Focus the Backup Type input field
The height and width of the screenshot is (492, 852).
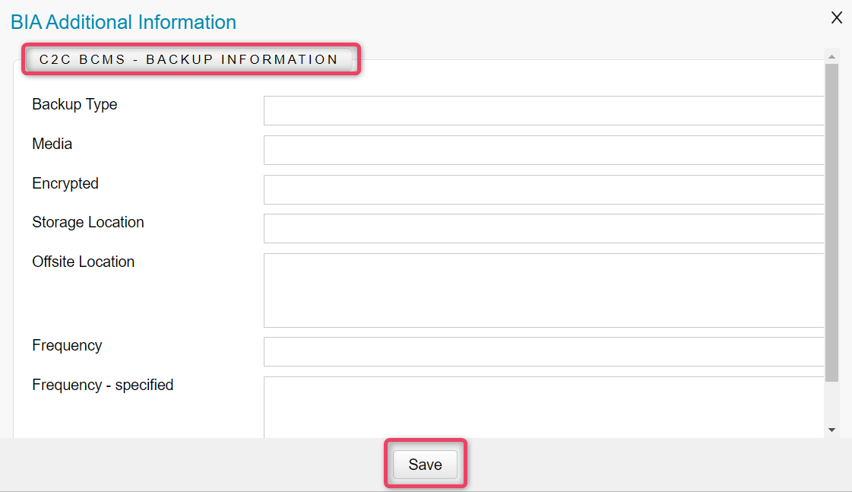click(x=543, y=110)
